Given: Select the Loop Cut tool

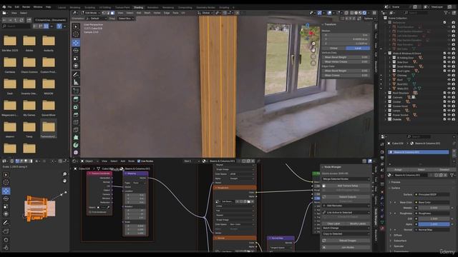Looking at the screenshot, I should [x=76, y=122].
